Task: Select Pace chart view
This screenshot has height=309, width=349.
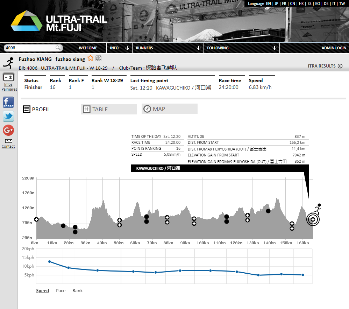Action: coord(61,290)
